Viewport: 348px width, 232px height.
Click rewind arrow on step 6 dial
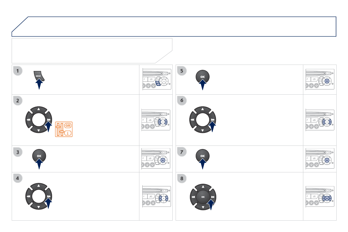(192, 120)
